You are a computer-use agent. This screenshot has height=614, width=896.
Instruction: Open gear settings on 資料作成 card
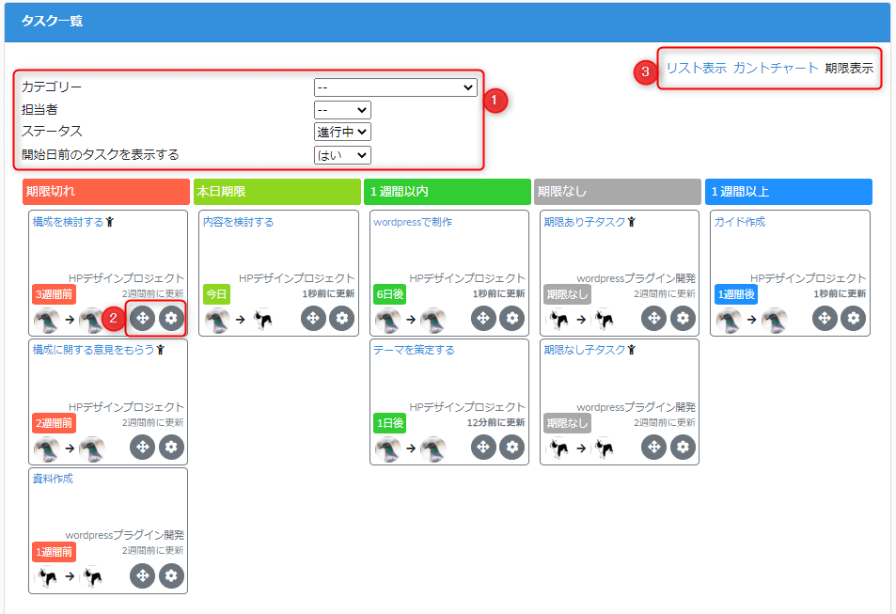171,575
